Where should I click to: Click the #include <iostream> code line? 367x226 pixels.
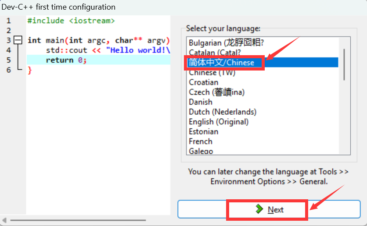[x=71, y=21]
